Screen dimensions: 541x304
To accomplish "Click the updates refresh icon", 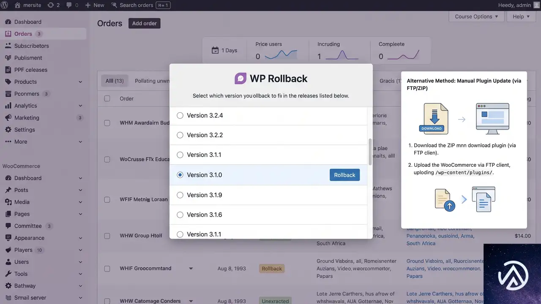I will click(51, 5).
